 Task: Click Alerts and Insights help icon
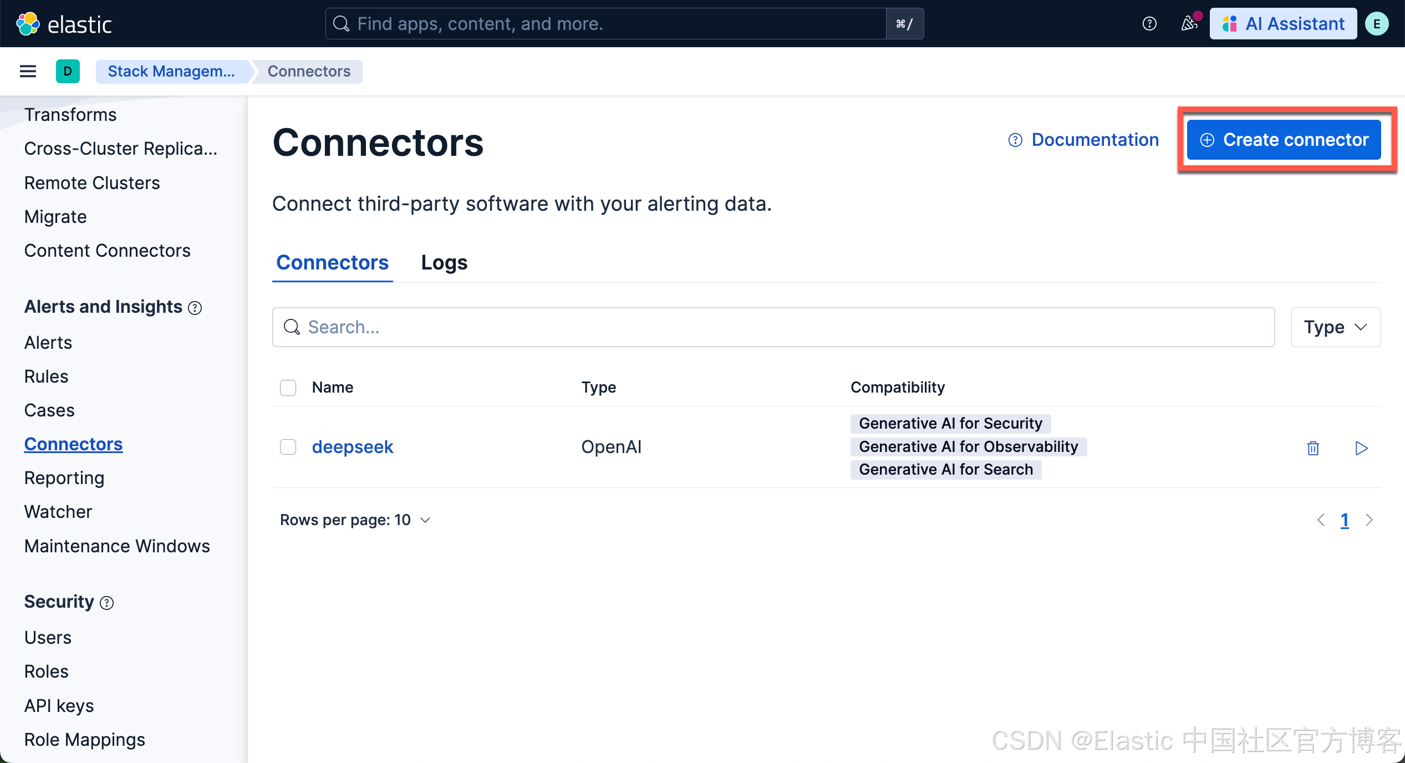pos(195,308)
